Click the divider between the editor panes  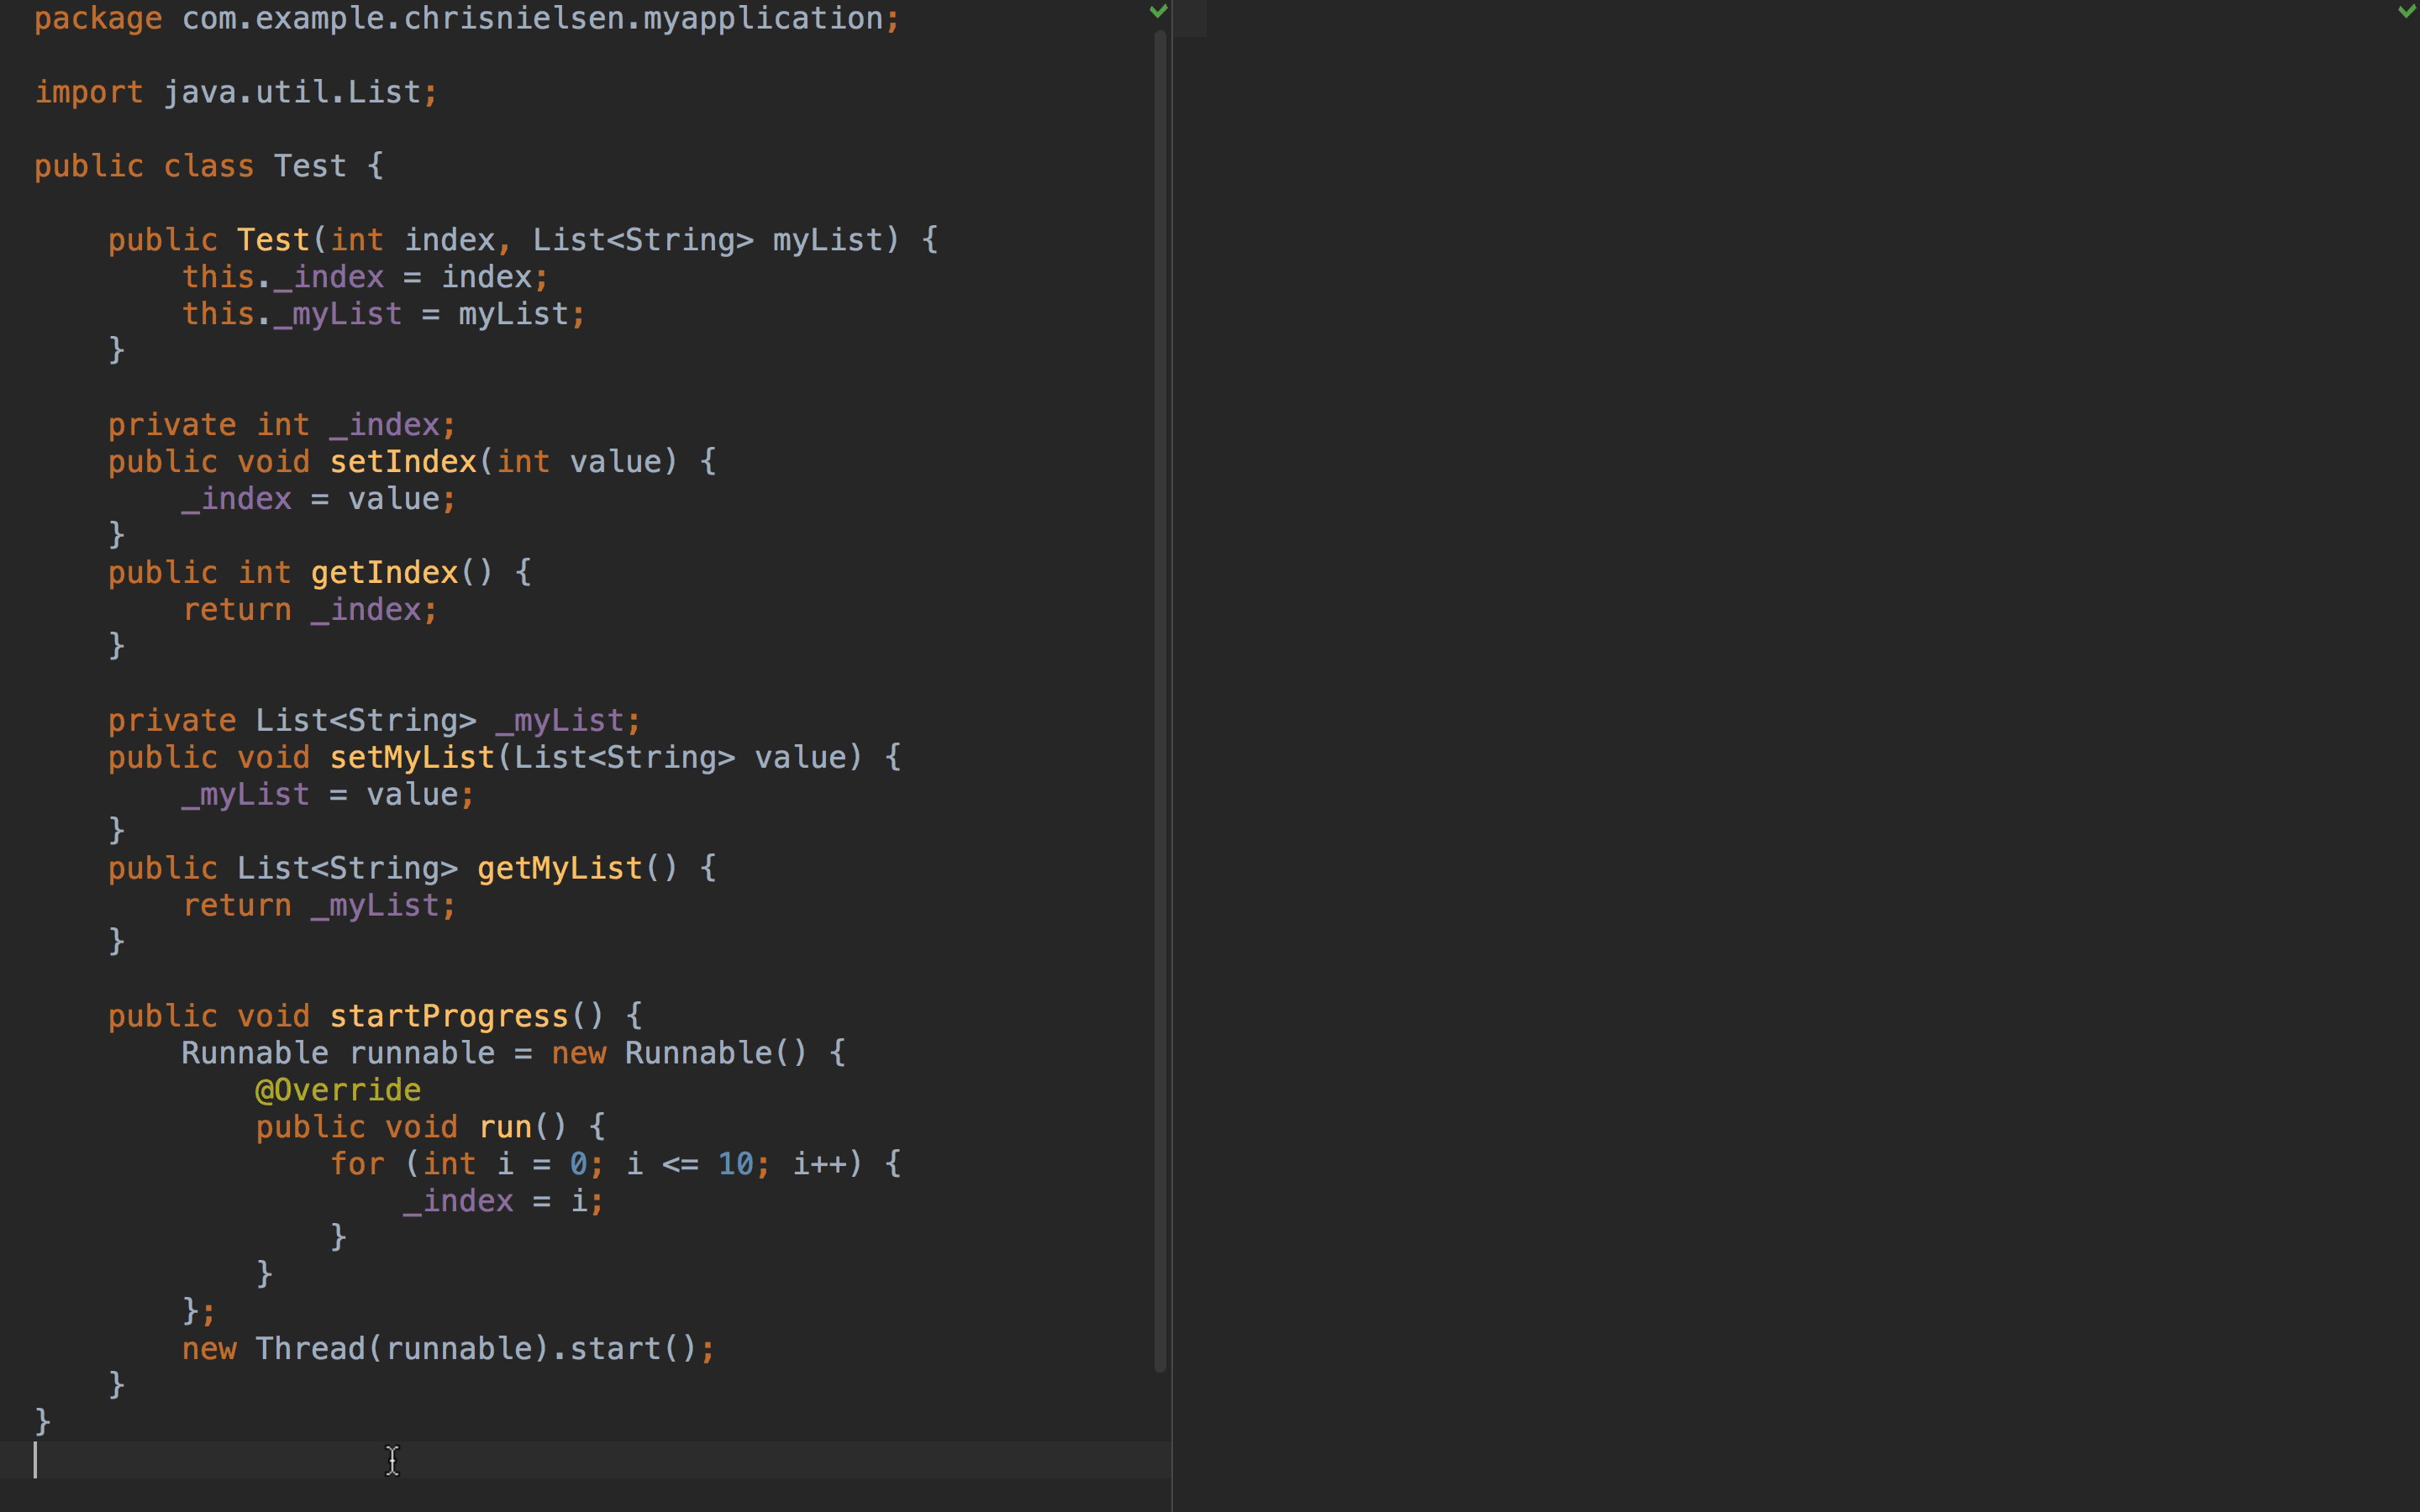click(1172, 756)
